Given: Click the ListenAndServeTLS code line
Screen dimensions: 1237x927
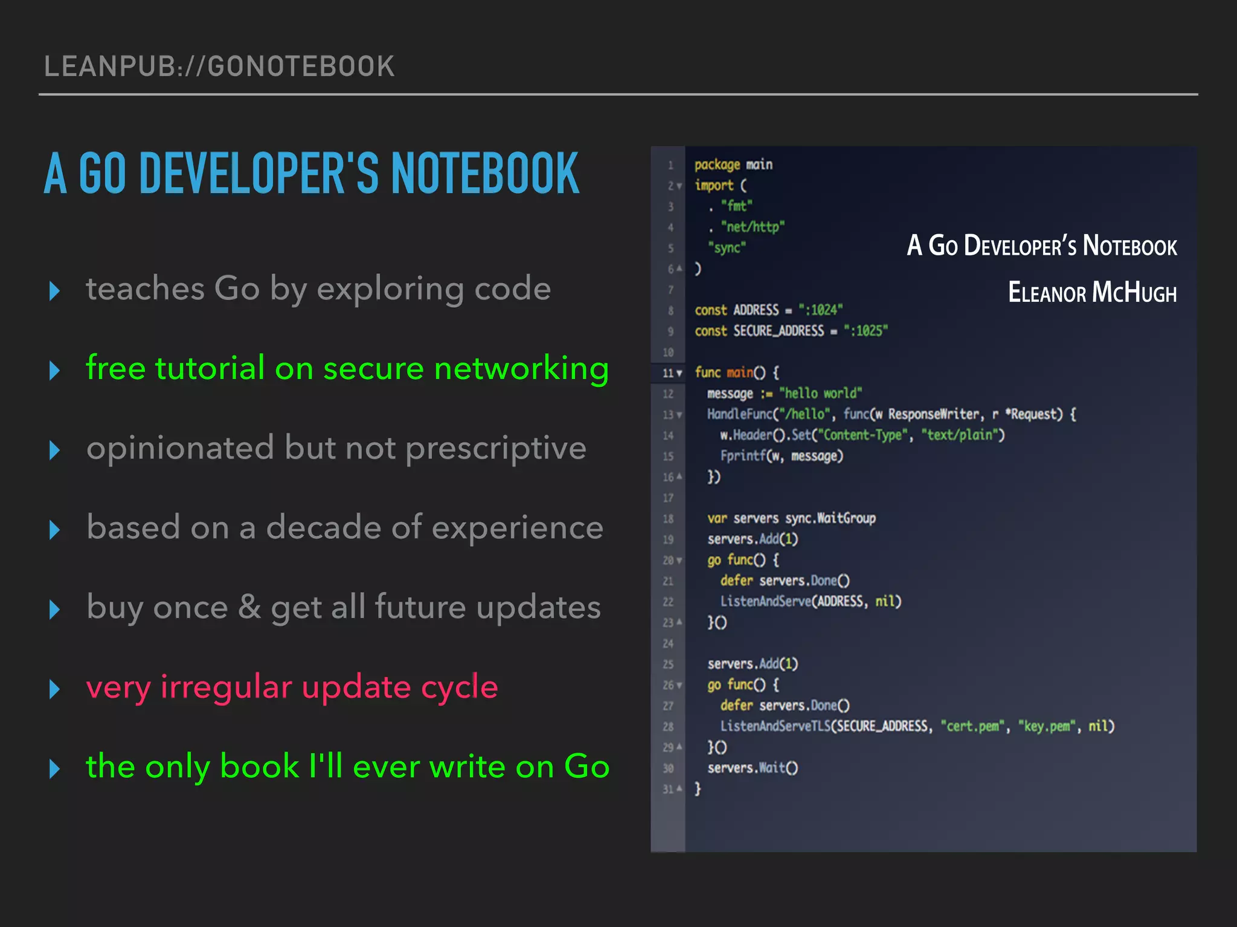Looking at the screenshot, I should pyautogui.click(x=917, y=726).
